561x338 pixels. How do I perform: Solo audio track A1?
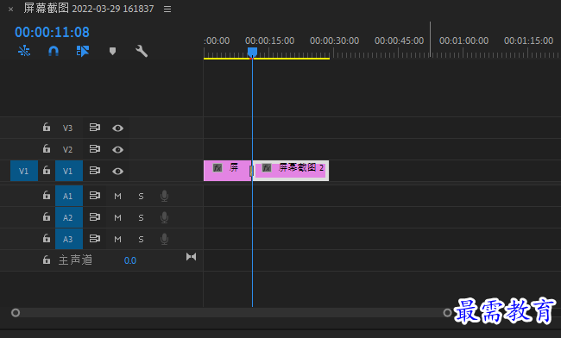click(141, 196)
